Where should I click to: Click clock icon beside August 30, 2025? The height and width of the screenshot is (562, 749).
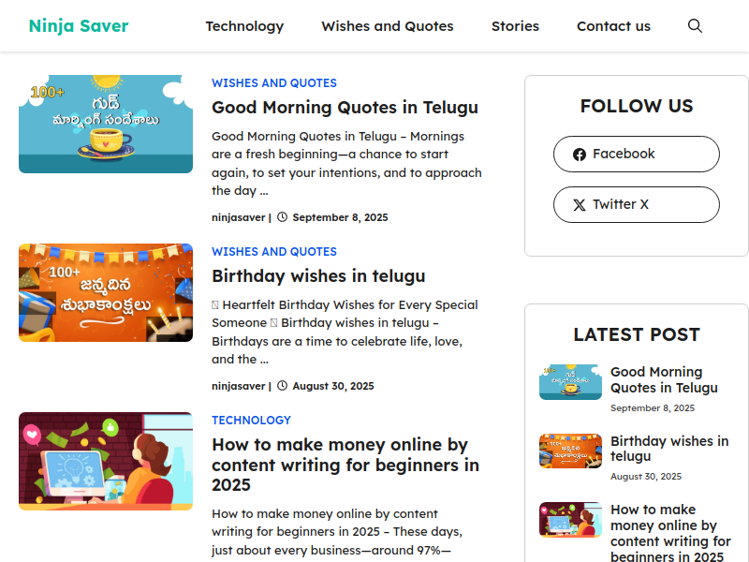point(282,386)
